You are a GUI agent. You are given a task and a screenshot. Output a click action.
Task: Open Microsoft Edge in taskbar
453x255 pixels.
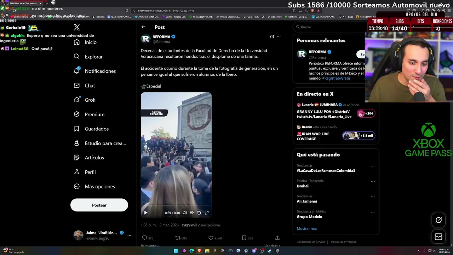[x=191, y=251]
